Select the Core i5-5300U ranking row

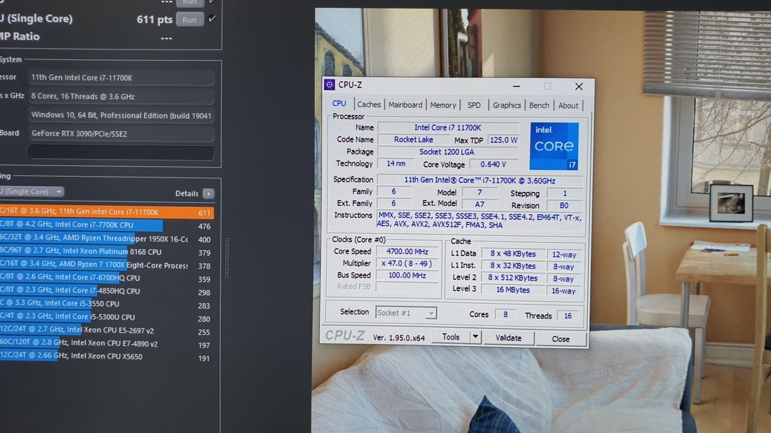(x=107, y=317)
